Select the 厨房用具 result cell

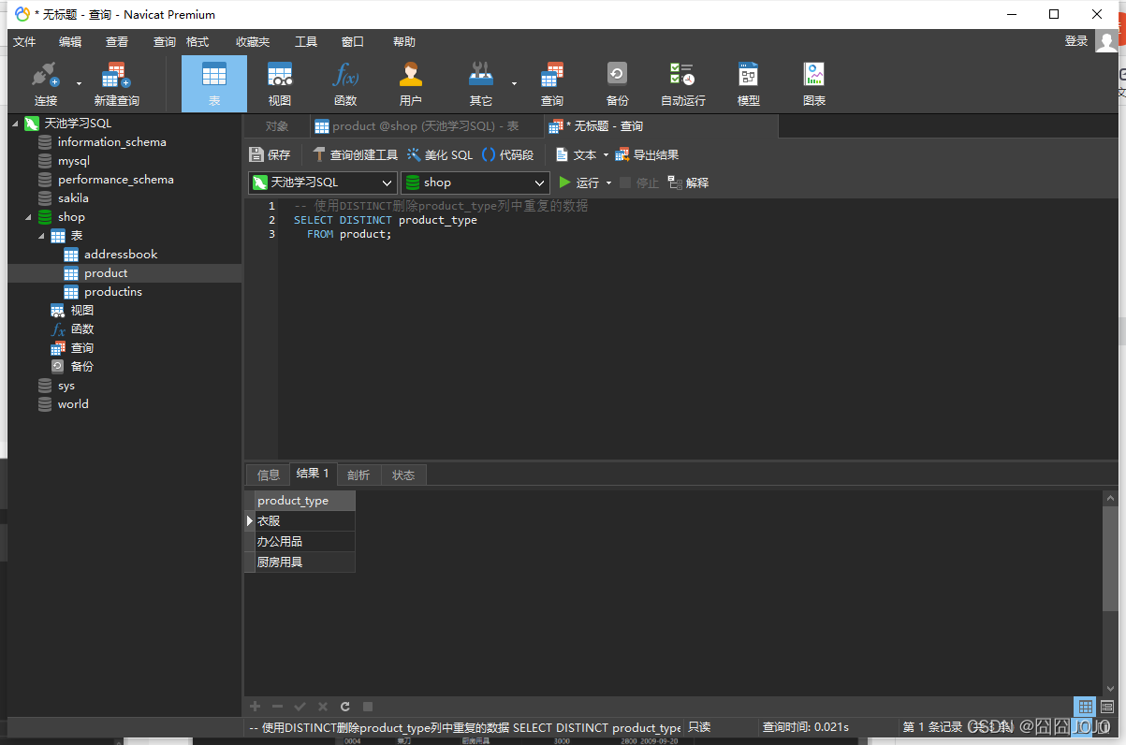coord(304,562)
